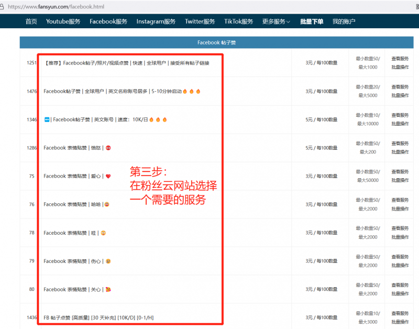Click service ID 1286
Image resolution: width=419 pixels, height=329 pixels.
tap(31, 148)
